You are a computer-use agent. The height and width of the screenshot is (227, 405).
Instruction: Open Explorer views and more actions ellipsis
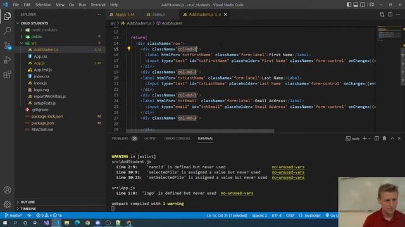pos(99,15)
